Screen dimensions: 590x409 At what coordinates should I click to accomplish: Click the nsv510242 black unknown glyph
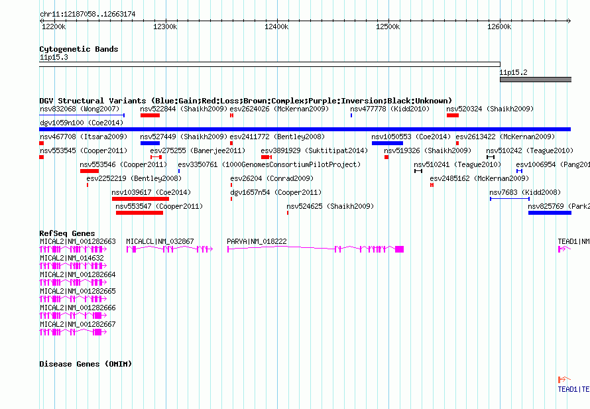[x=491, y=157]
